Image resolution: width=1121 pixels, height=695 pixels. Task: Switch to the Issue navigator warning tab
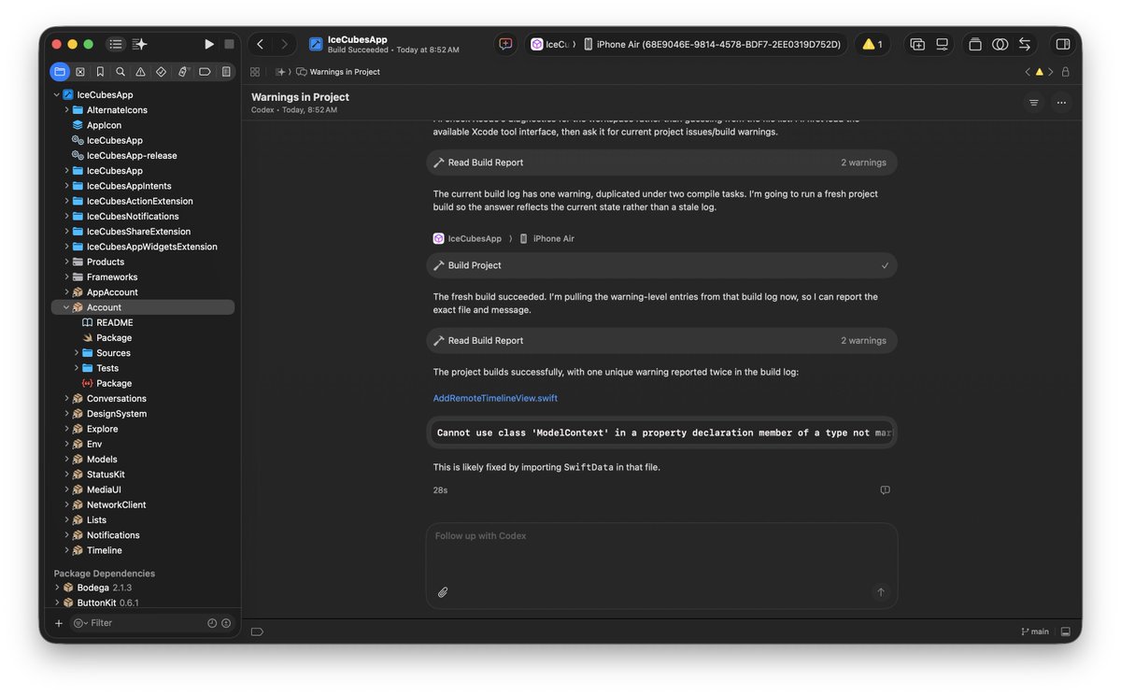[x=140, y=71]
